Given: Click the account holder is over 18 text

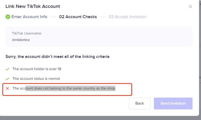Looking at the screenshot, I should tap(37, 69).
